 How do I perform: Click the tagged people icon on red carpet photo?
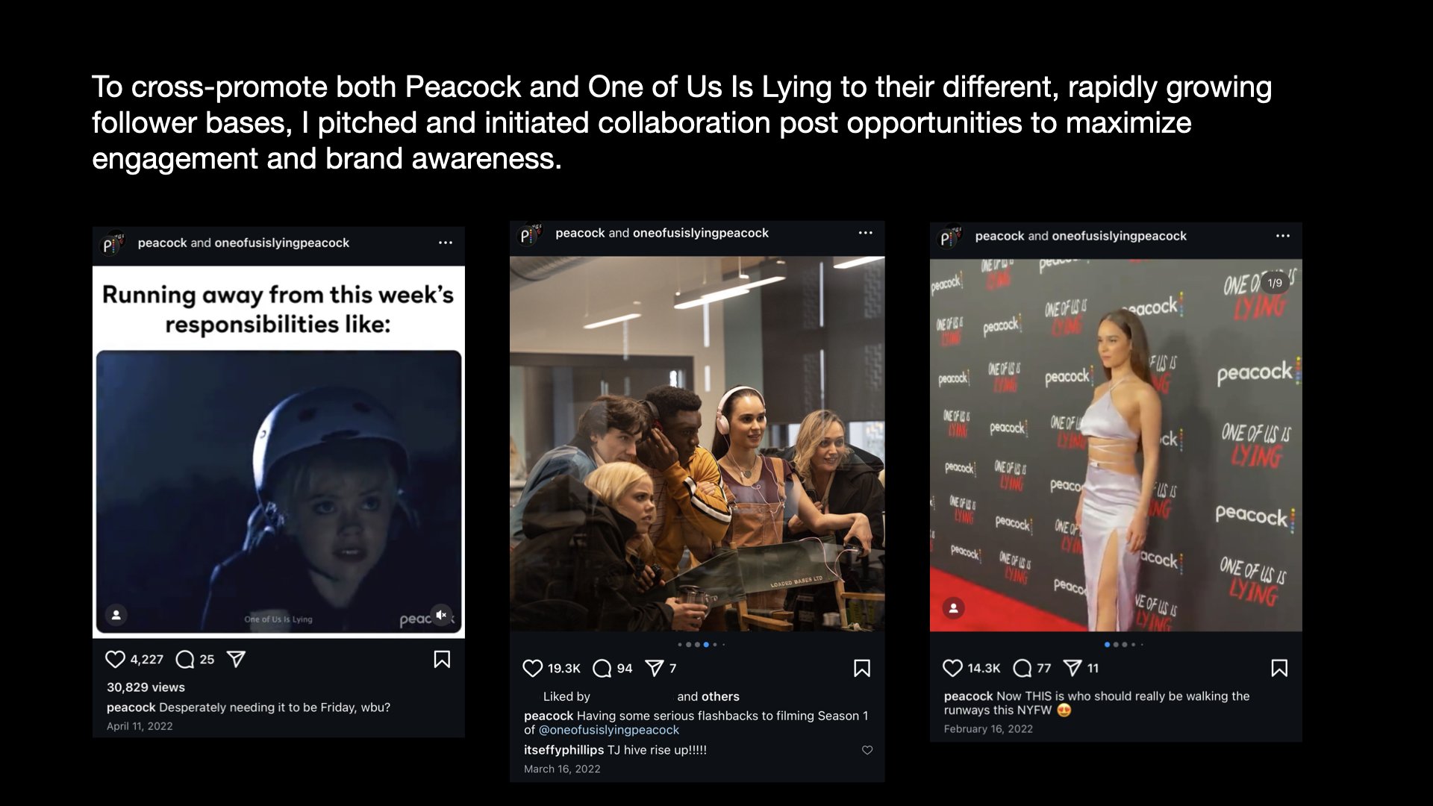tap(953, 608)
